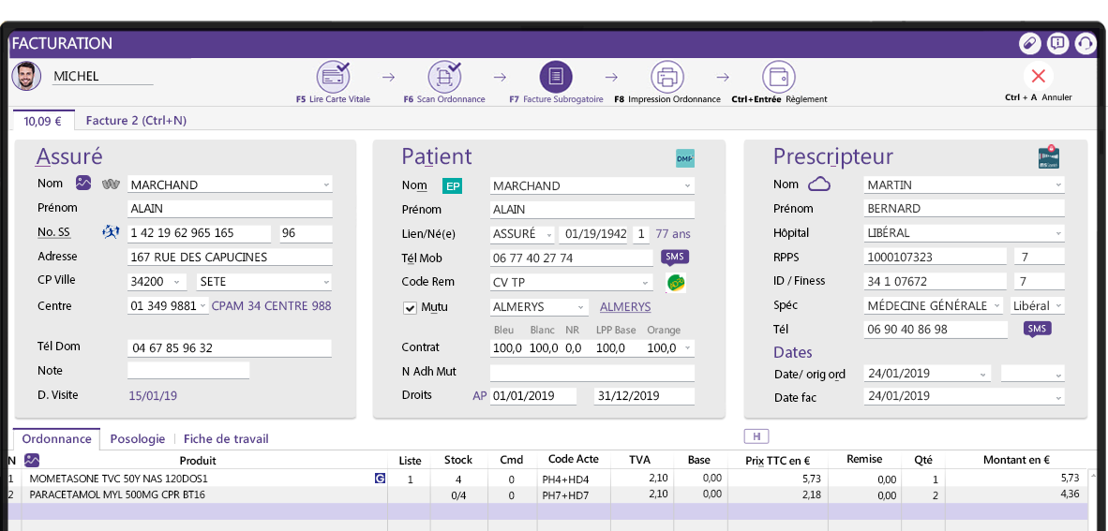Open the Règlement wallet icon
The image size is (1108, 531).
779,76
